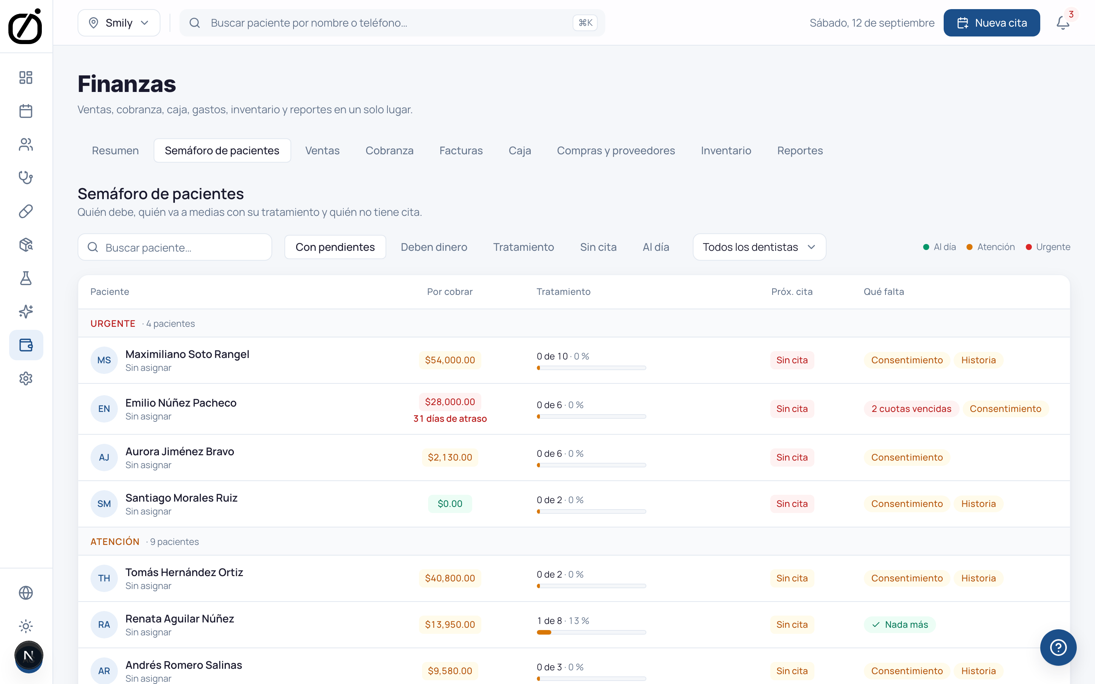Open the settings gear icon in sidebar
Screen dimensions: 1095x684
coord(26,378)
